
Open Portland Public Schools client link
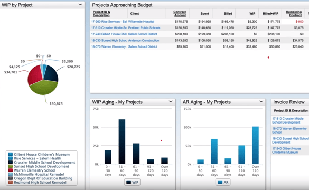click(144, 28)
